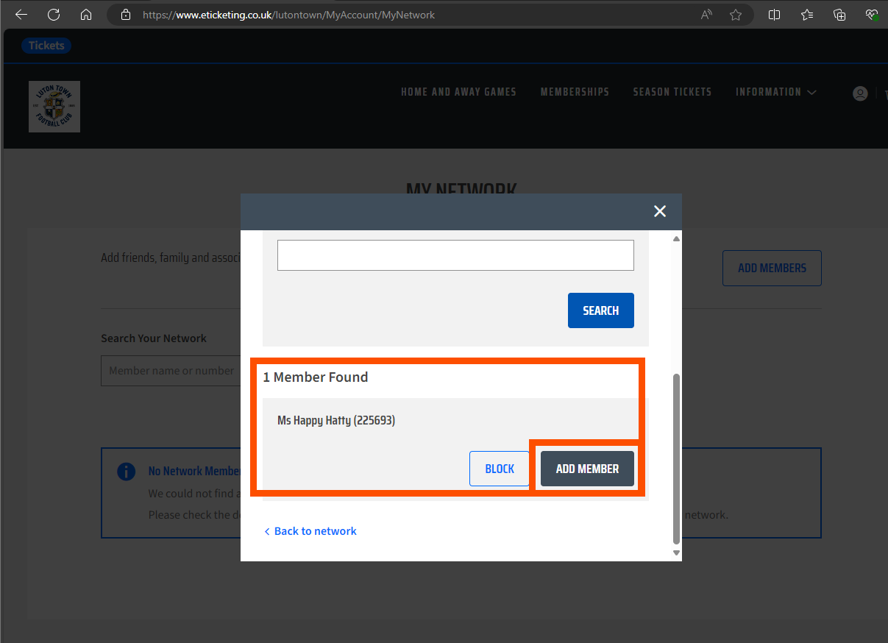The height and width of the screenshot is (643, 888).
Task: Go back with the browser back arrow
Action: coord(21,15)
